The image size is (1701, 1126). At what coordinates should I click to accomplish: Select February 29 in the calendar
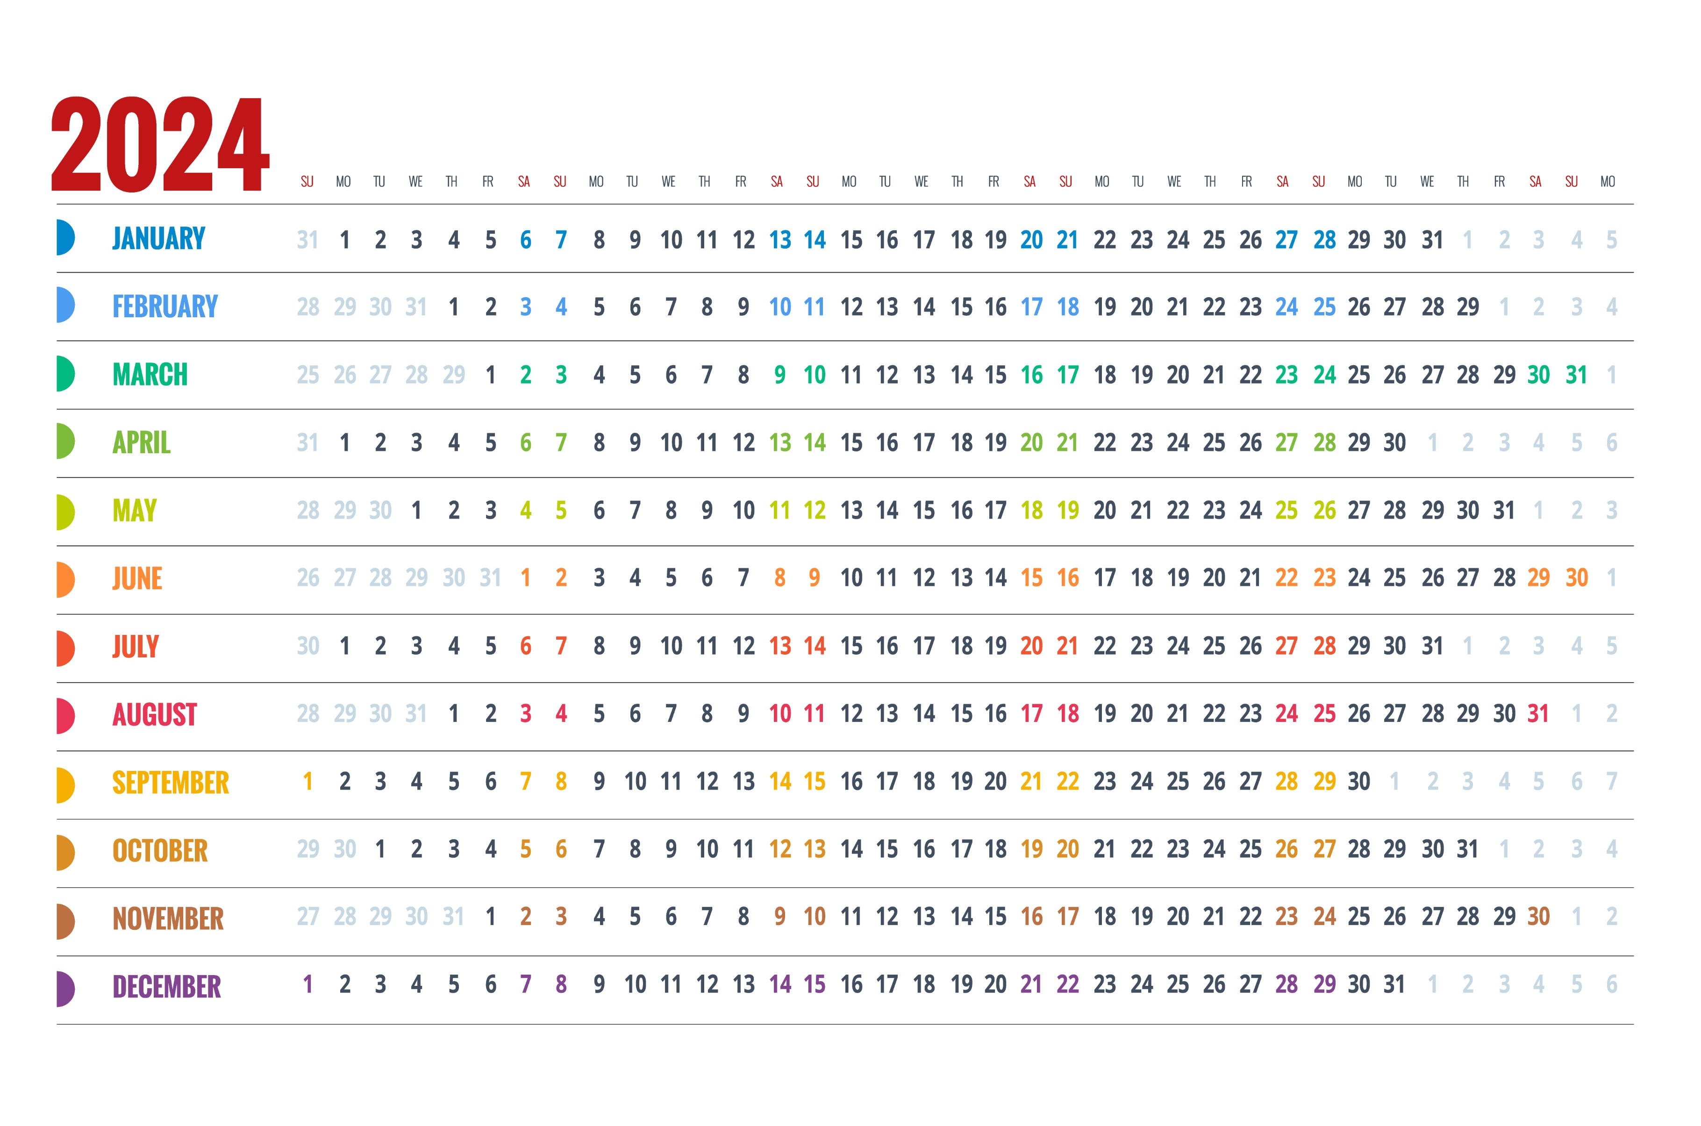1468,307
